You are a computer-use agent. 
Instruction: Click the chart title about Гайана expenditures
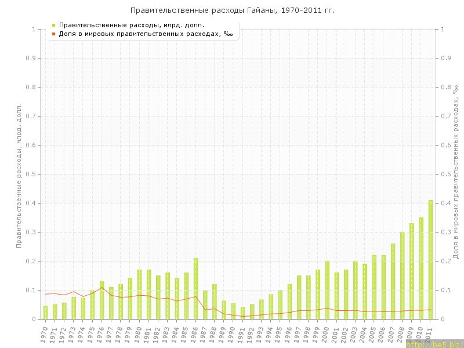(x=232, y=10)
